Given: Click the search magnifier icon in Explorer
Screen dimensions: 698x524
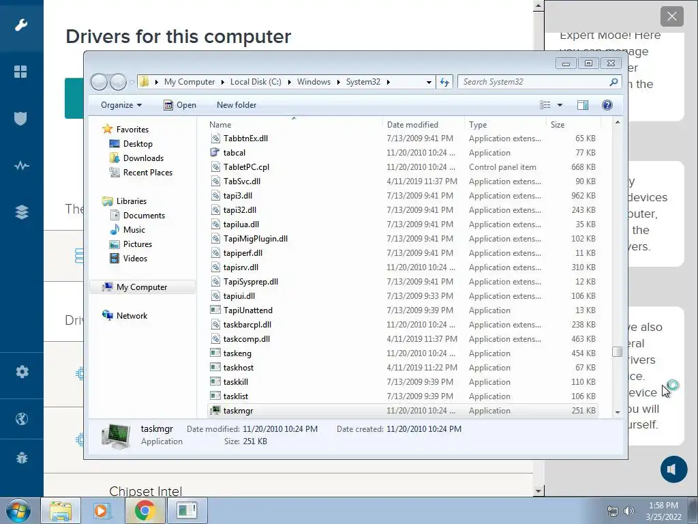Looking at the screenshot, I should coord(613,82).
